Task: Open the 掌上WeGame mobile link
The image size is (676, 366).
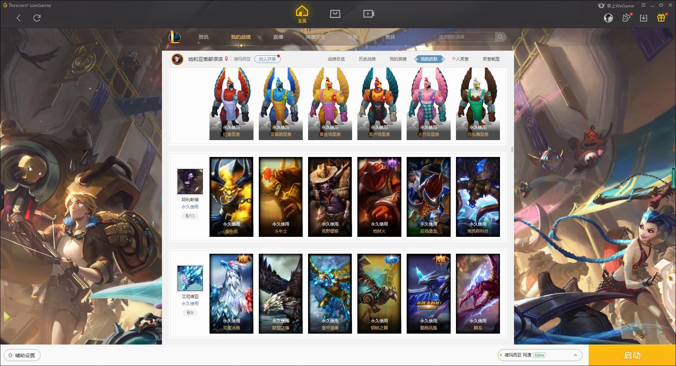Action: pyautogui.click(x=616, y=6)
